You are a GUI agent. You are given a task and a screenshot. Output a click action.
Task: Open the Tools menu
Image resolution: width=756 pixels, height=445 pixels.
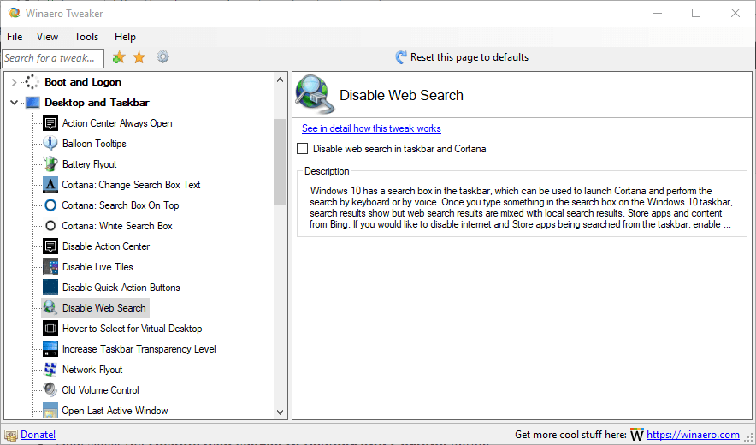[86, 37]
